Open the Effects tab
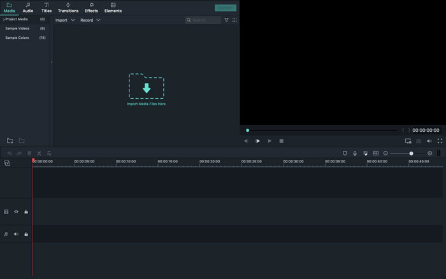 [x=91, y=8]
